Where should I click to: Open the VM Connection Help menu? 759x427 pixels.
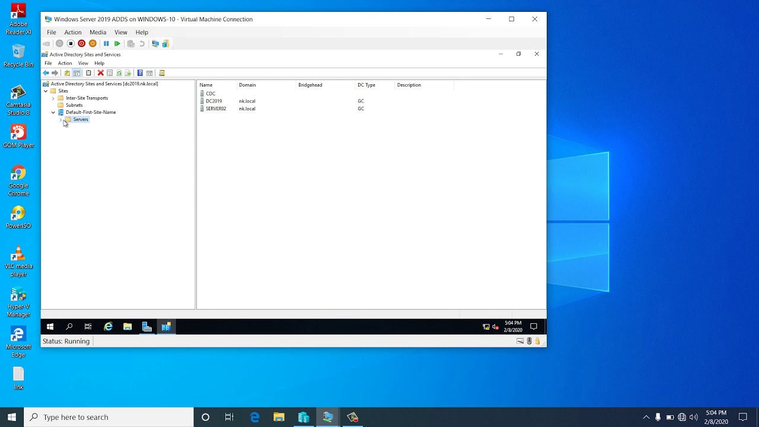pyautogui.click(x=142, y=32)
